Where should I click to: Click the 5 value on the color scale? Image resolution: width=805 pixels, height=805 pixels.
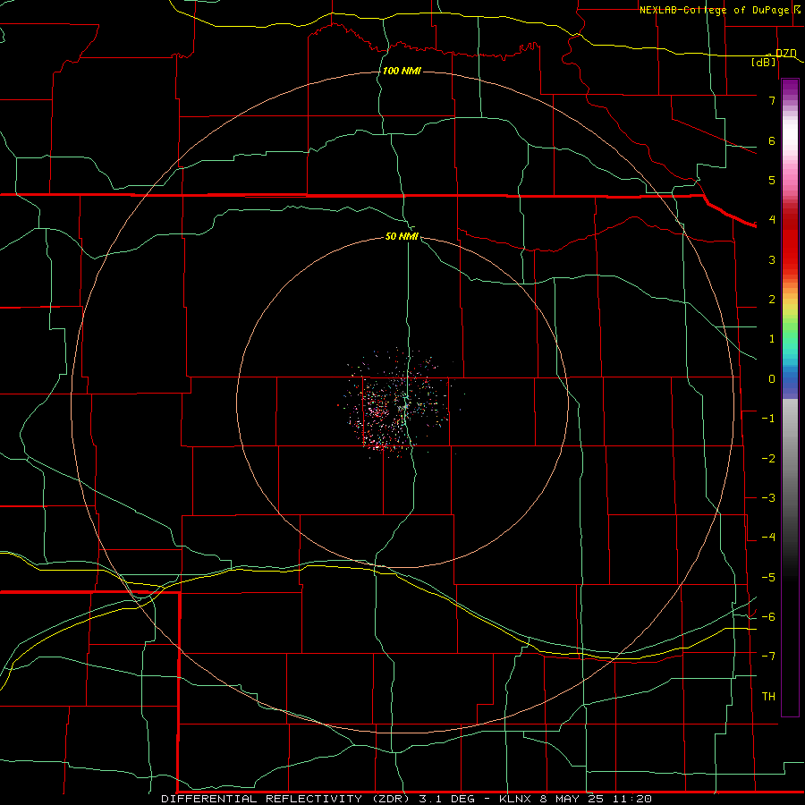click(772, 180)
